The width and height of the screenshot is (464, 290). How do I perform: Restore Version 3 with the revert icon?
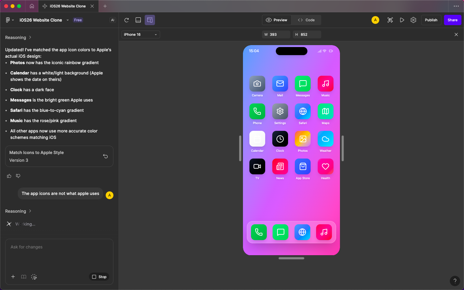pyautogui.click(x=105, y=156)
